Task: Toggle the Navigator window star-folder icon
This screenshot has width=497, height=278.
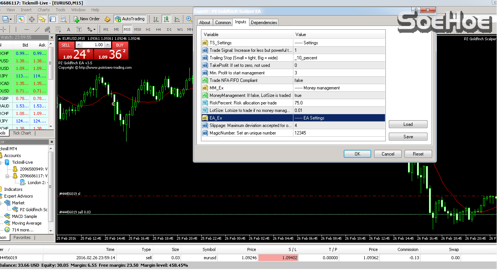Action: point(42,19)
